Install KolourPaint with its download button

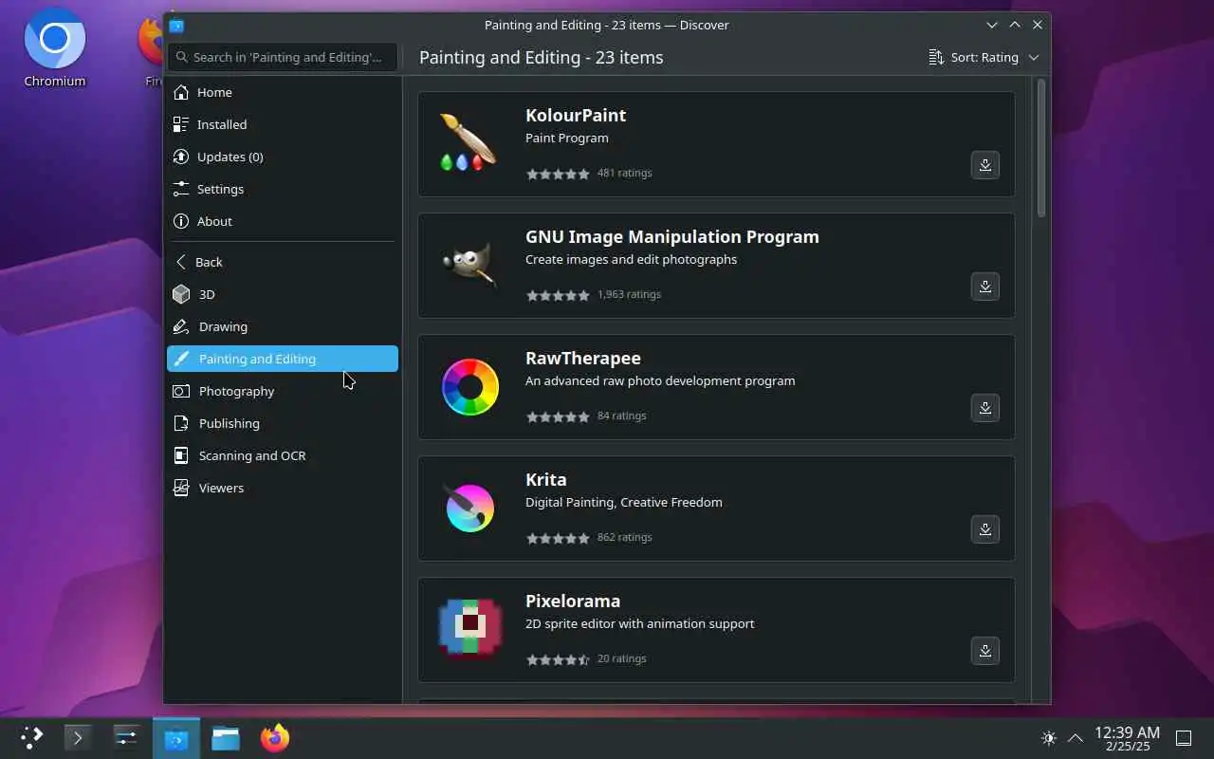[x=984, y=165]
